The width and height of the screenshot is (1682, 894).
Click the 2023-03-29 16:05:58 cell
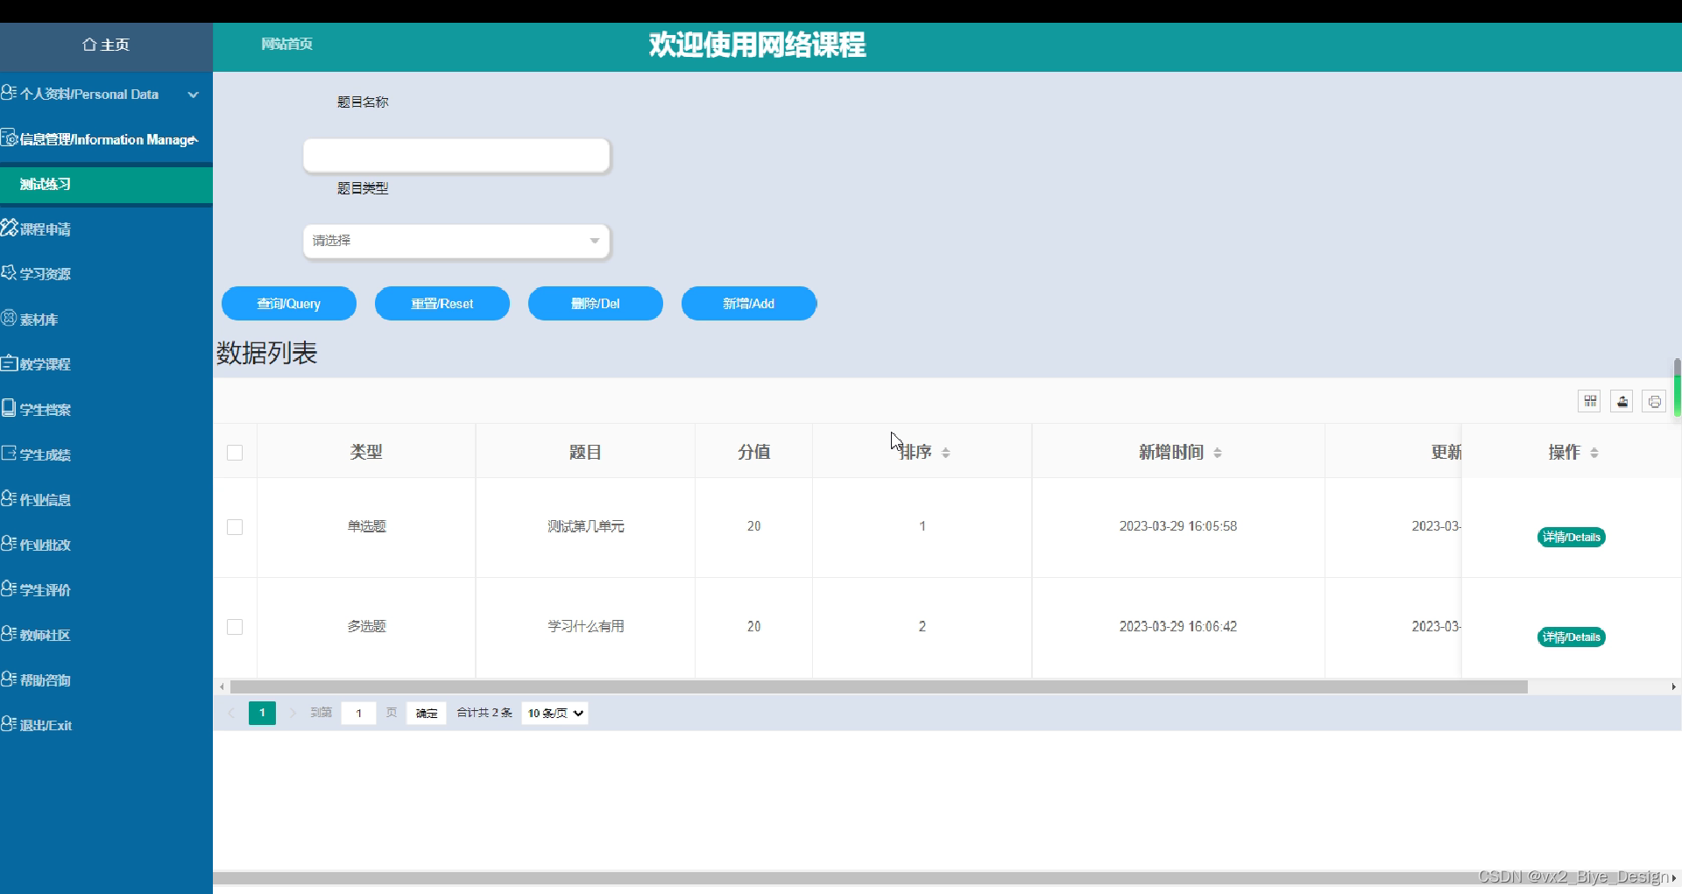click(1178, 526)
